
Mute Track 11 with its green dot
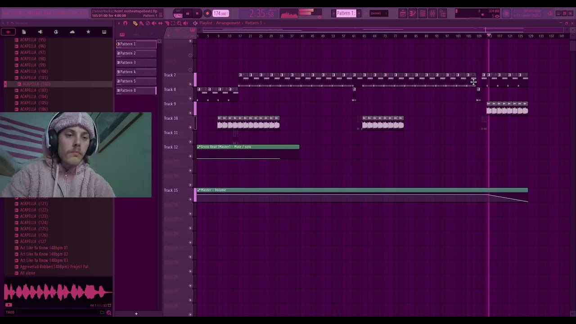[x=190, y=142]
